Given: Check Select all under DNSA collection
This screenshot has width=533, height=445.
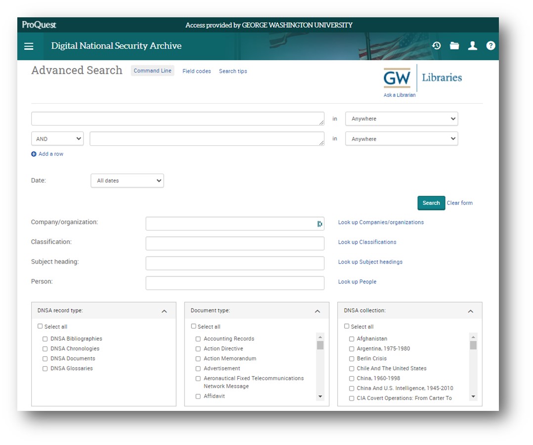Looking at the screenshot, I should pyautogui.click(x=347, y=326).
